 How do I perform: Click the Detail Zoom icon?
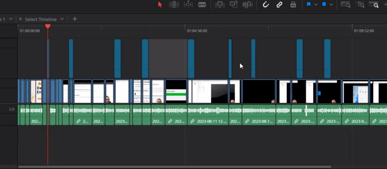(x=359, y=5)
